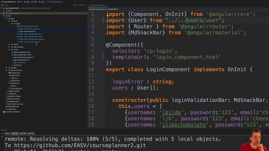Expand the top-toolbar folder

coord(9,47)
